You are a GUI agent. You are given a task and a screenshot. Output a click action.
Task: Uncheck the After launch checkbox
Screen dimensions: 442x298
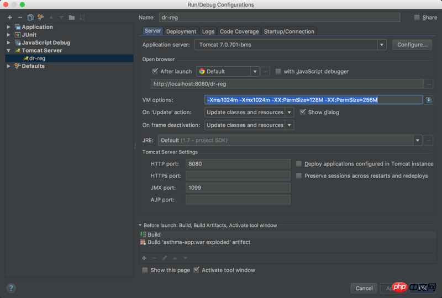tap(155, 71)
